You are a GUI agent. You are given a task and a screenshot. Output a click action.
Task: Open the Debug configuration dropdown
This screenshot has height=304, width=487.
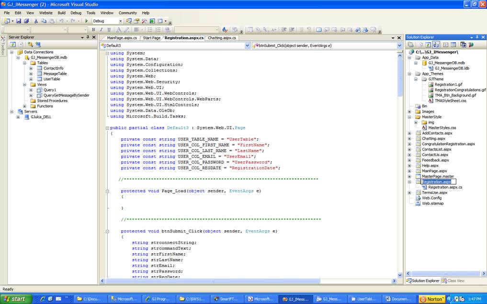coord(120,21)
